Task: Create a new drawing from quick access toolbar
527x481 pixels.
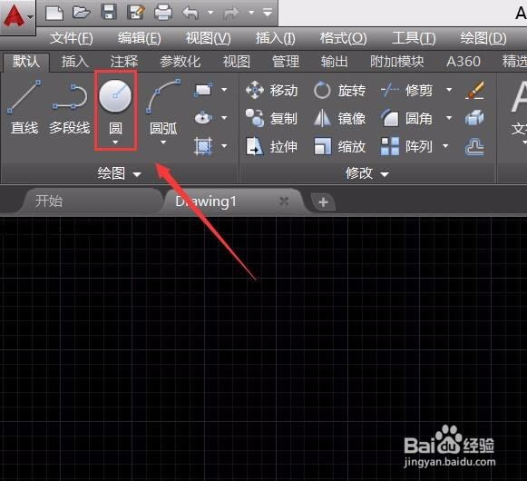Action: pos(54,13)
